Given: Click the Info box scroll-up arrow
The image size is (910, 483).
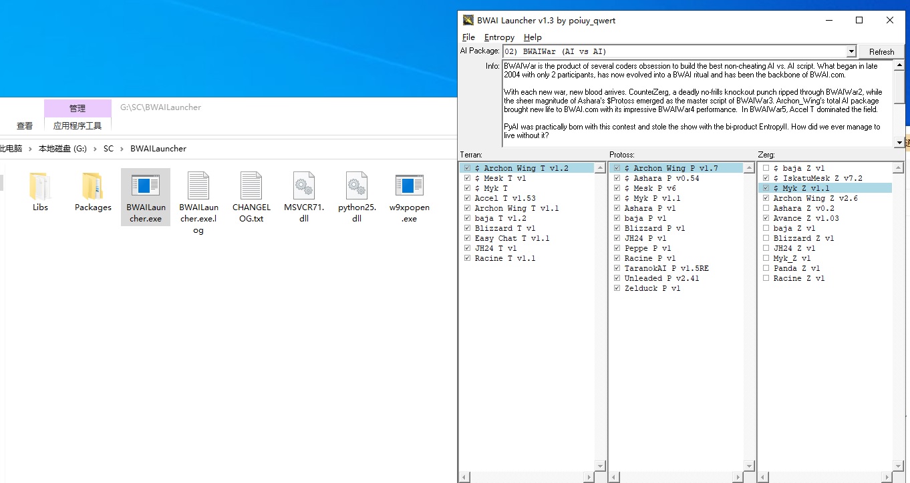Looking at the screenshot, I should pos(899,66).
